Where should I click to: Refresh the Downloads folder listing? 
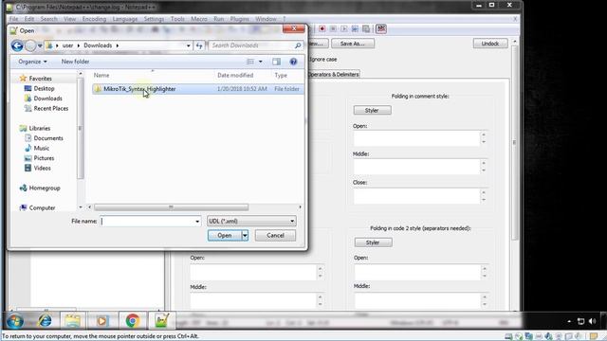pyautogui.click(x=199, y=45)
